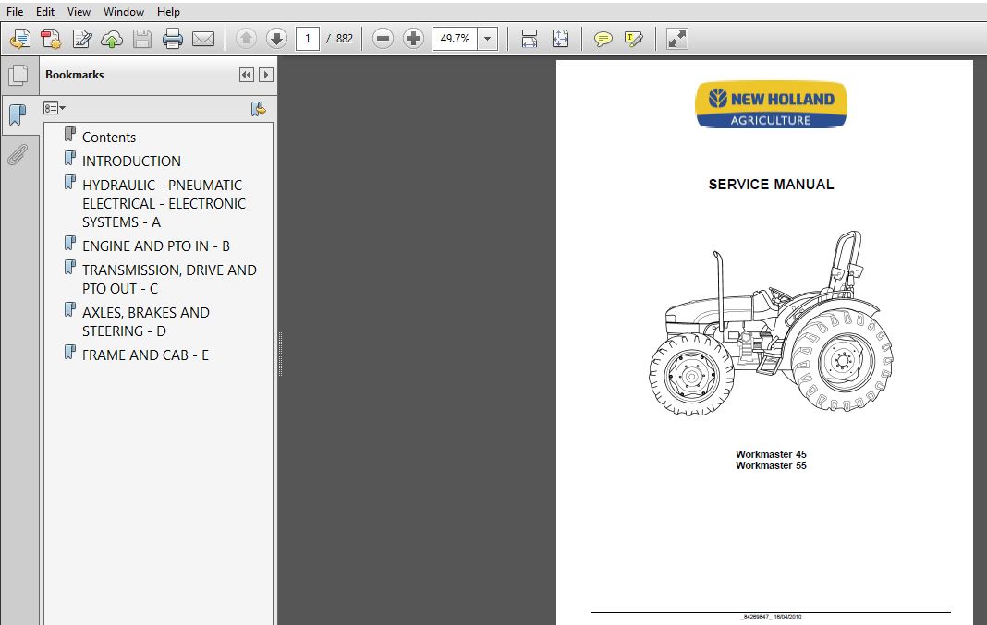The image size is (987, 625).
Task: Open the Help menu
Action: 168,11
